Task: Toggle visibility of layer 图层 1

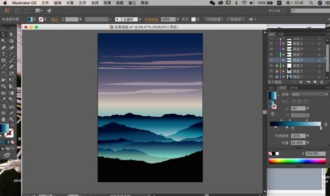Action: point(271,77)
